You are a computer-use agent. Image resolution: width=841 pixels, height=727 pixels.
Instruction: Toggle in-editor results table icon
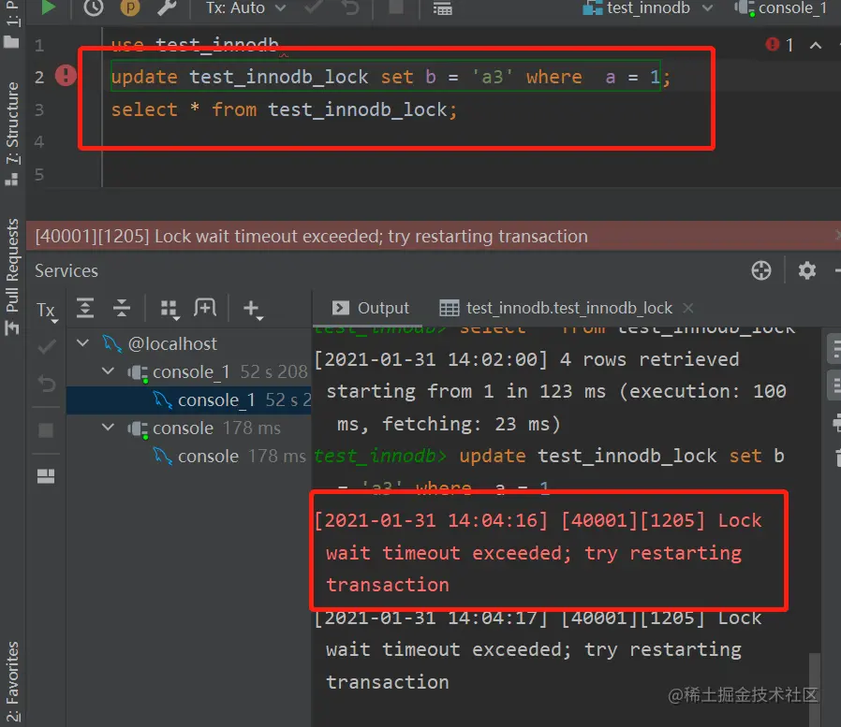coord(442,8)
